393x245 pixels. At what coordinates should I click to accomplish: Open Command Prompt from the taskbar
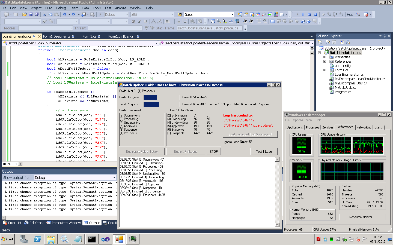92,239
